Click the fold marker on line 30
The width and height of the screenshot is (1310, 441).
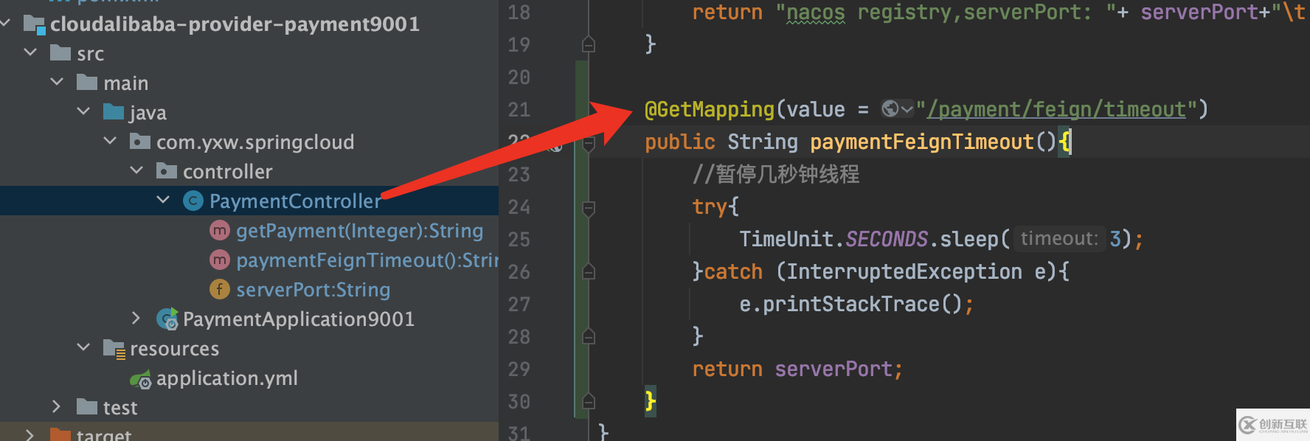tap(589, 401)
